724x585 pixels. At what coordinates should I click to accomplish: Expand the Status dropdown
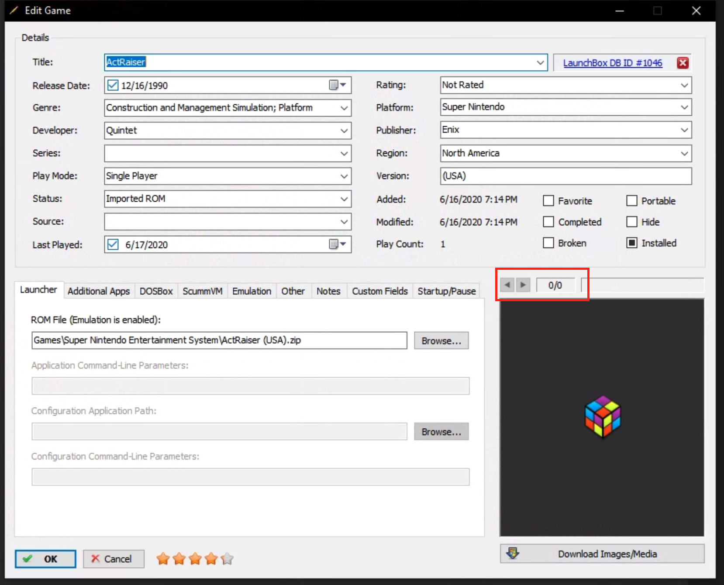click(x=344, y=199)
